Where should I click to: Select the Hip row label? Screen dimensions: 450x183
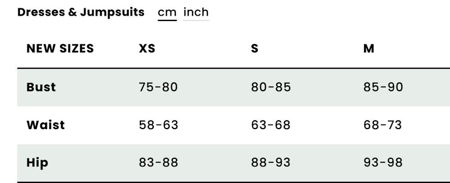[x=37, y=162]
